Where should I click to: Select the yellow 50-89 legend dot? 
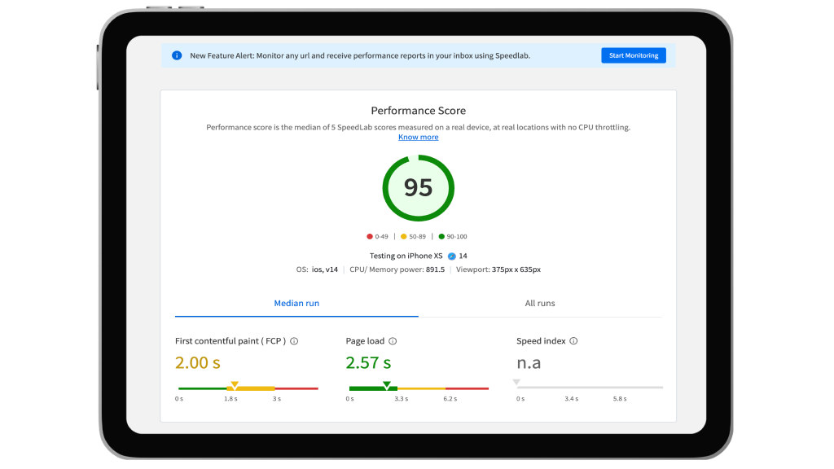click(402, 237)
